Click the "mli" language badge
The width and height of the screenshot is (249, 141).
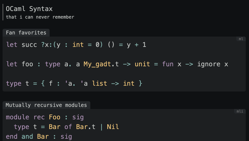tap(240, 111)
